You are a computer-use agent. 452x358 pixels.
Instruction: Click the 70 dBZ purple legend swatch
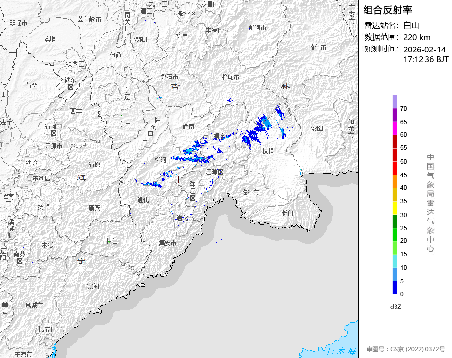395,102
